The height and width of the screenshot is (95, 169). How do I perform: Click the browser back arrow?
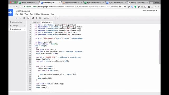click(11, 7)
